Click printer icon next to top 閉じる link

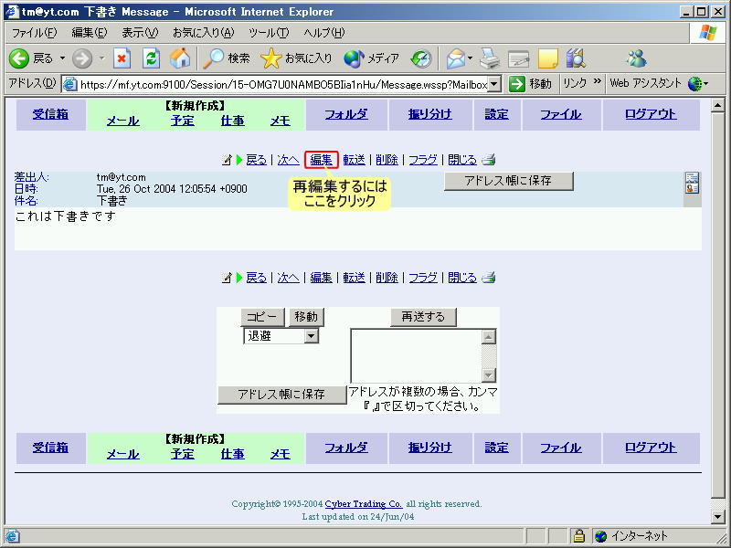489,160
